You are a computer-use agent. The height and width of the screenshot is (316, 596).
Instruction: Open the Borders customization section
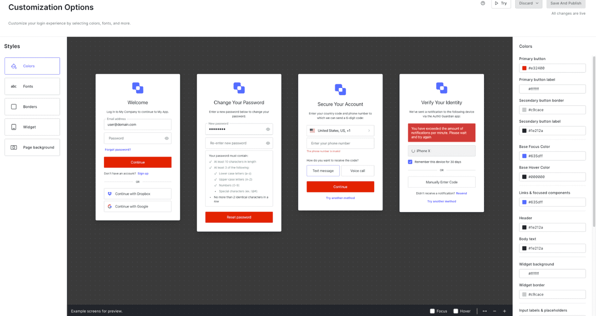32,106
